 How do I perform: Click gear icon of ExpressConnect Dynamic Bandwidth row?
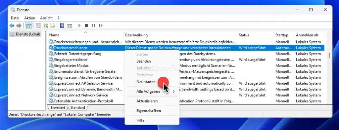tap(51, 89)
